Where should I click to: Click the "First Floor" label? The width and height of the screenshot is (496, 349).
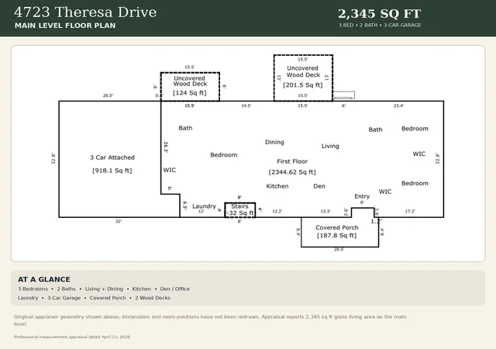(292, 161)
